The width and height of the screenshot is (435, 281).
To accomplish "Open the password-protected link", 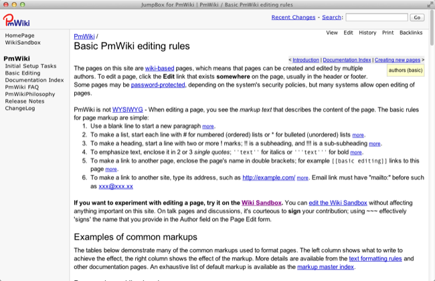I will tap(158, 85).
